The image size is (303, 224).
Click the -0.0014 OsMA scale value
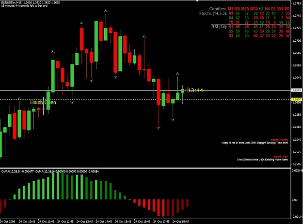click(297, 217)
